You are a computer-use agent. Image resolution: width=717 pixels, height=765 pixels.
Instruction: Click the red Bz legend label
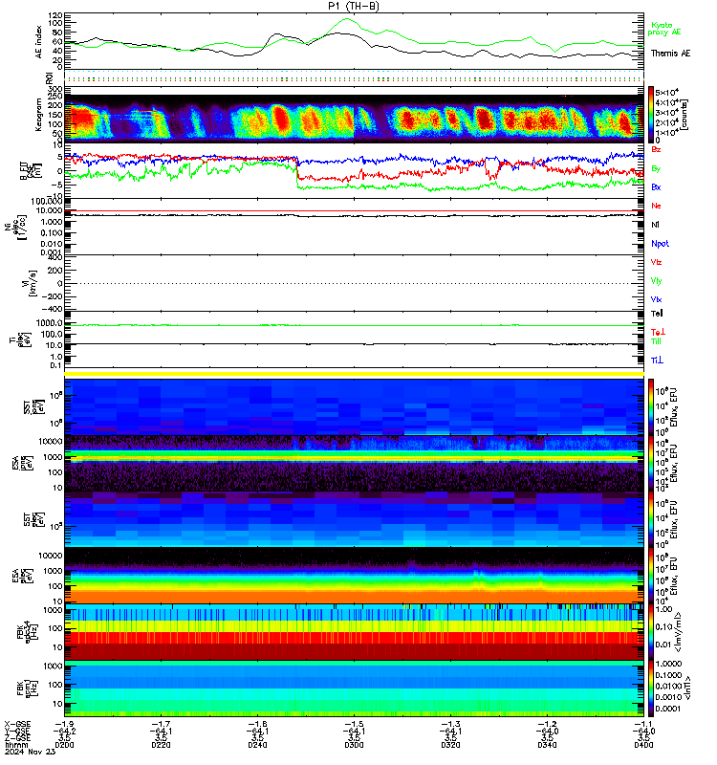coord(656,149)
